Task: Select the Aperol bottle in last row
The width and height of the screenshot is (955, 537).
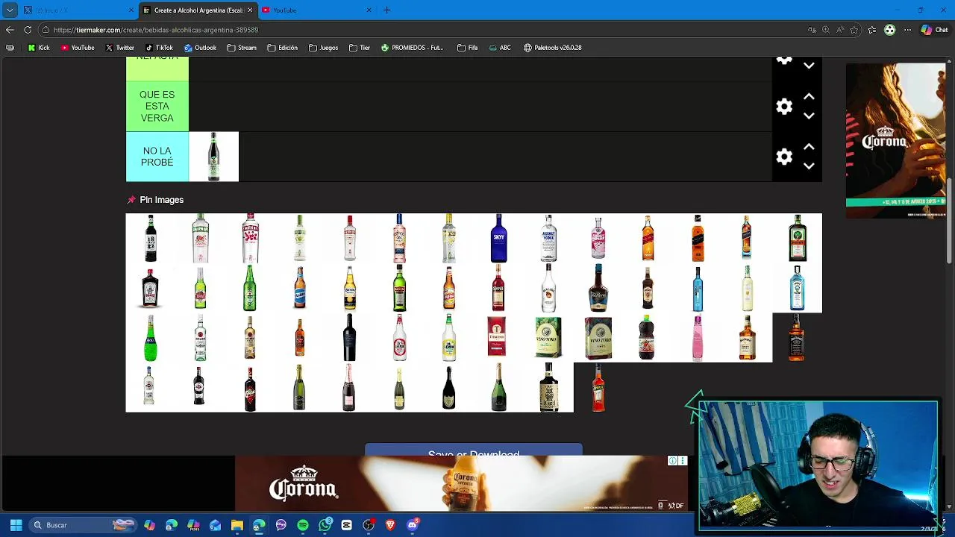Action: pyautogui.click(x=598, y=388)
